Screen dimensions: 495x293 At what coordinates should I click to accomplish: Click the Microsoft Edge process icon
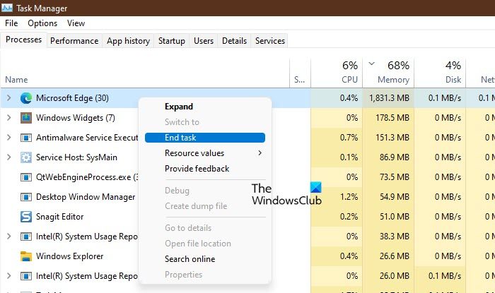point(26,98)
